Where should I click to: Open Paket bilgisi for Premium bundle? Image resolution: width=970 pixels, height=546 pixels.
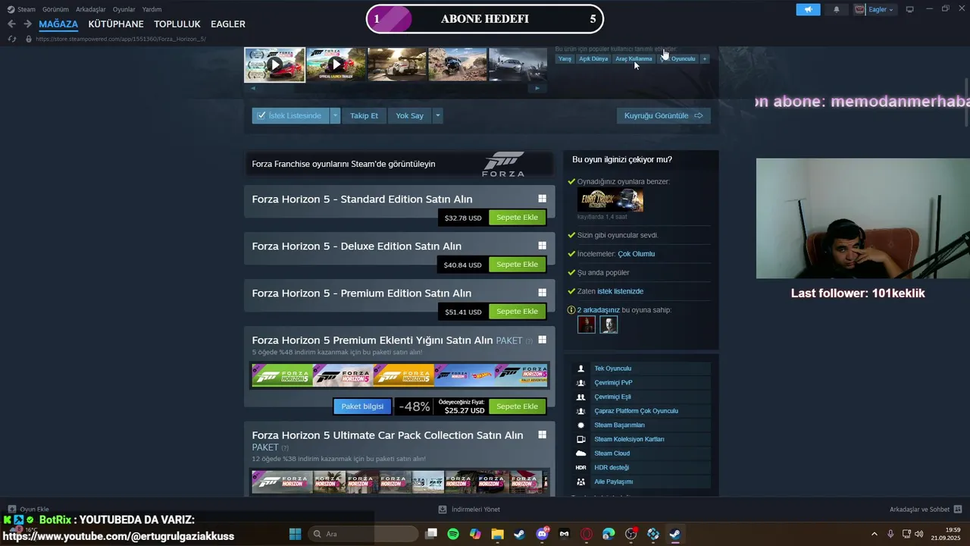362,406
